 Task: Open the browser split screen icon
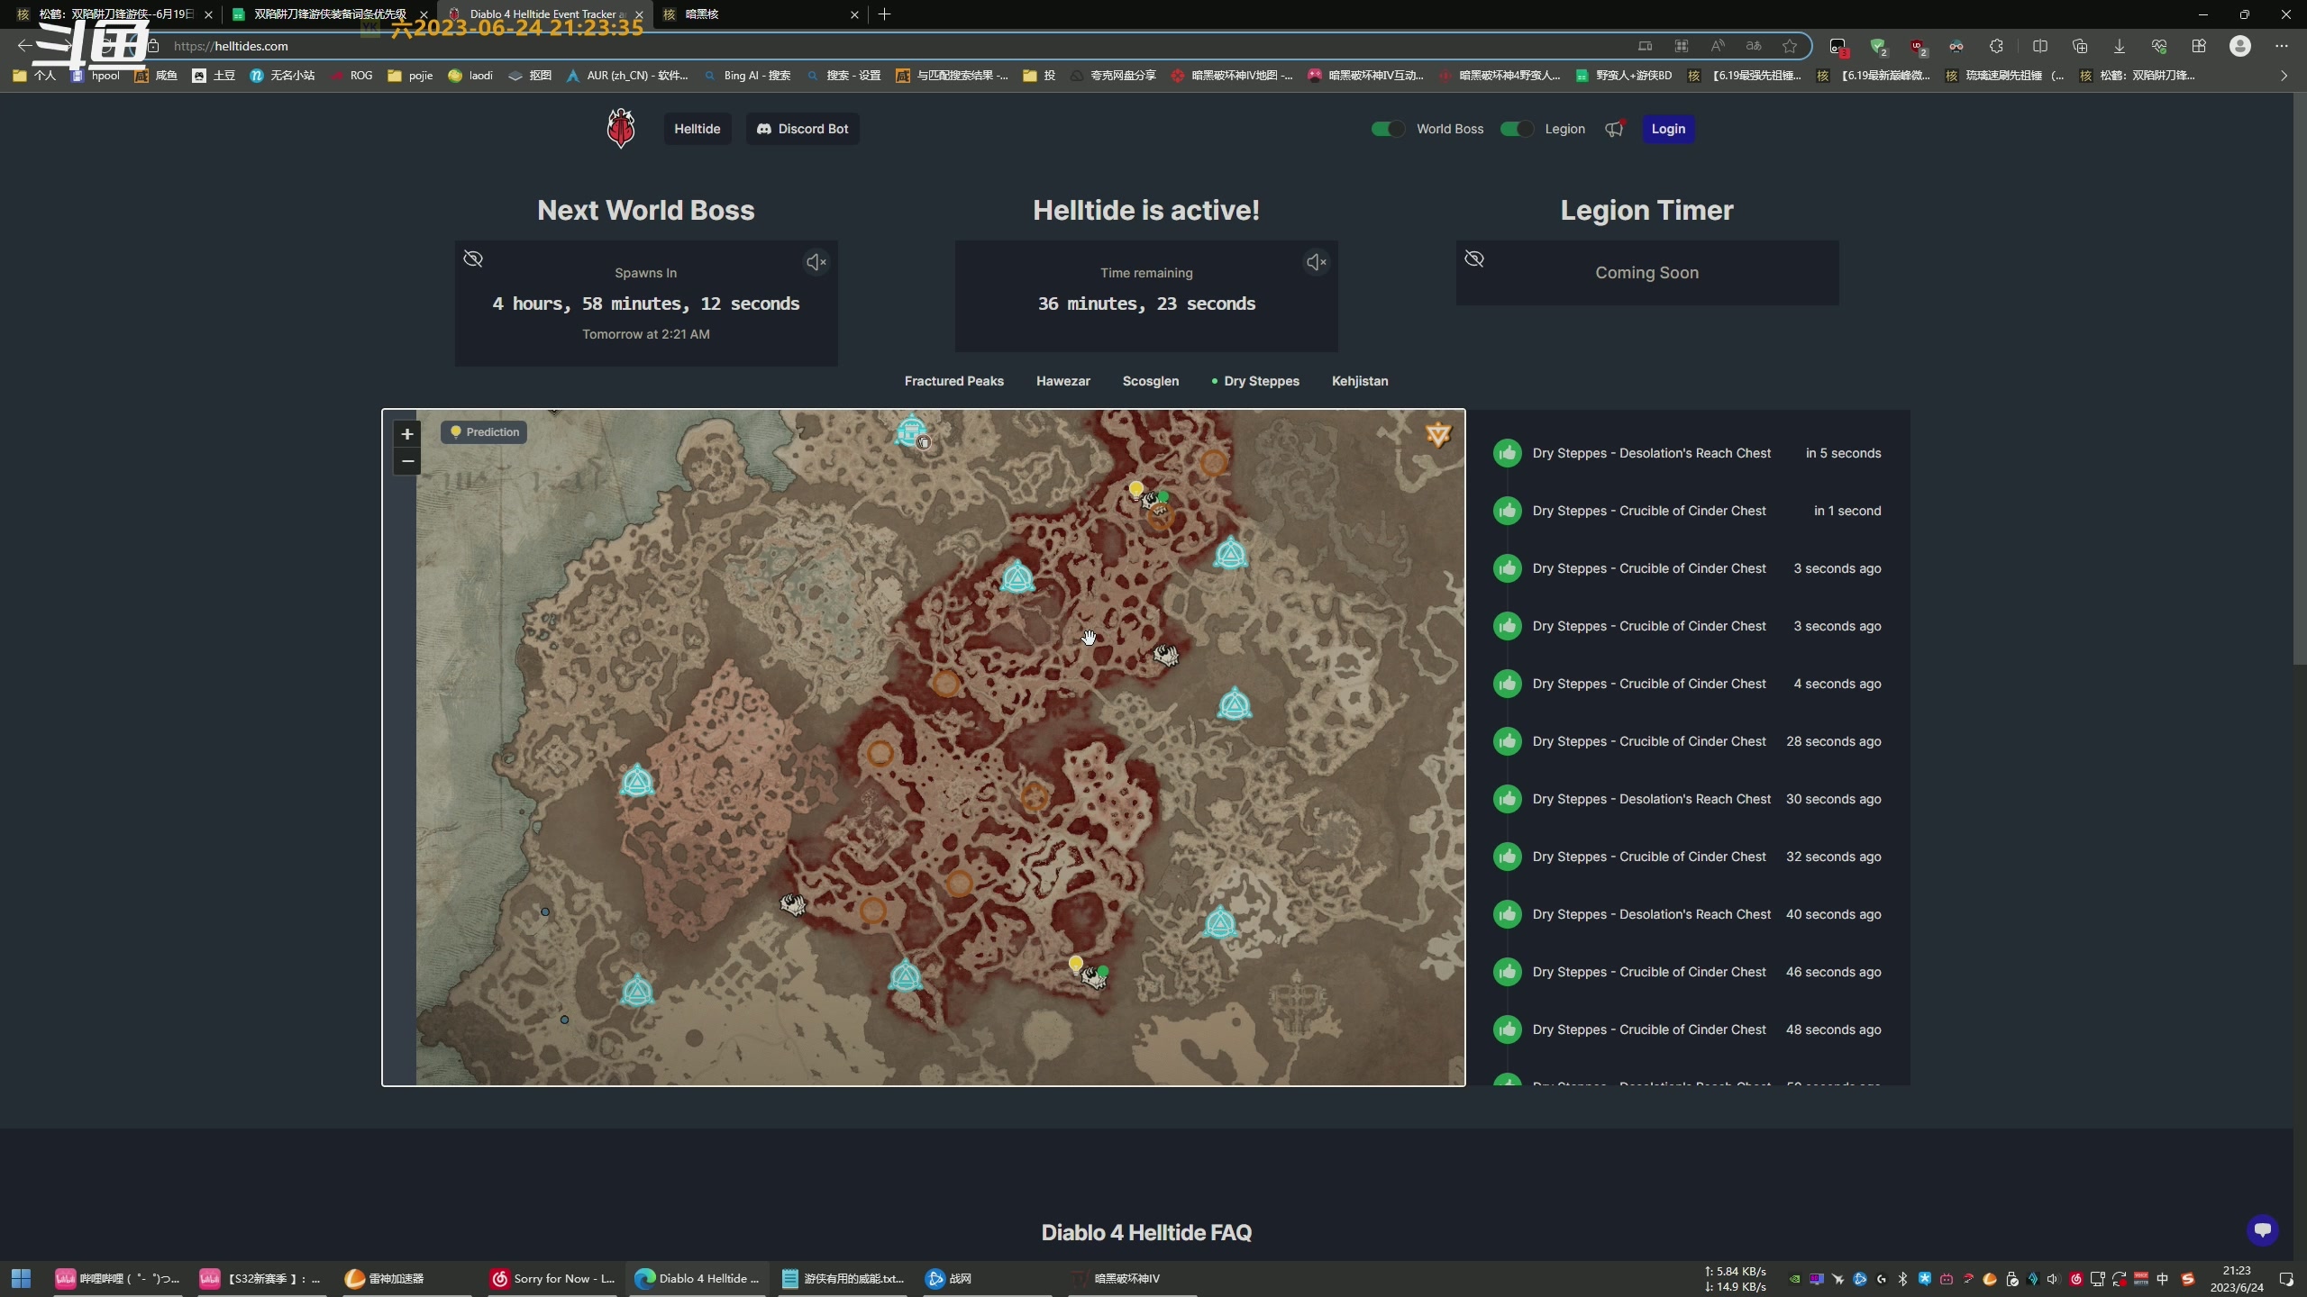2040,46
